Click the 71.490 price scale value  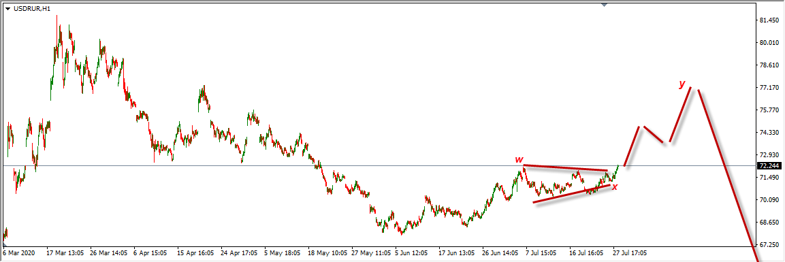tap(769, 178)
